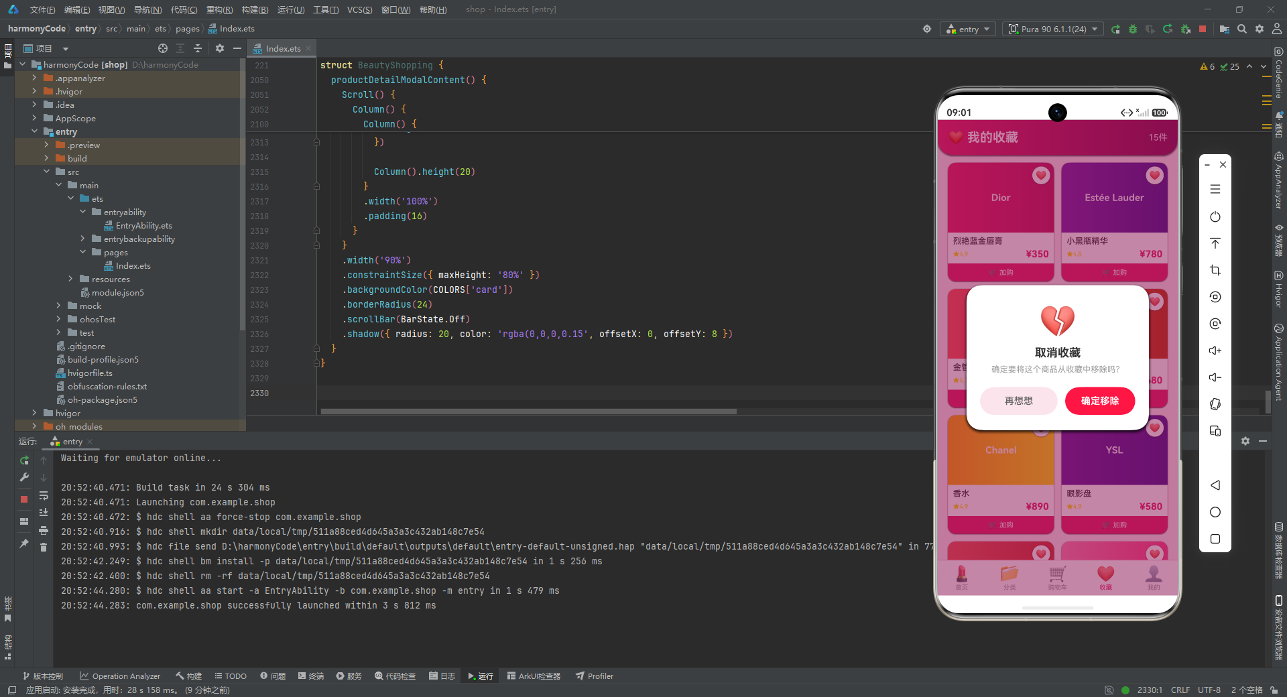Image resolution: width=1287 pixels, height=697 pixels.
Task: Open the ArkUI检查器 tool window tab
Action: pyautogui.click(x=534, y=676)
